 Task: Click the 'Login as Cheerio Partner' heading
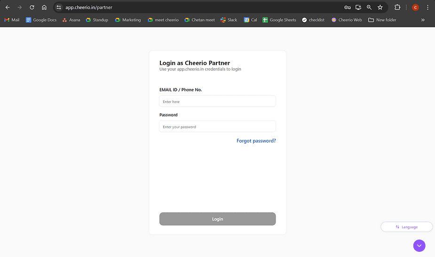(x=195, y=63)
